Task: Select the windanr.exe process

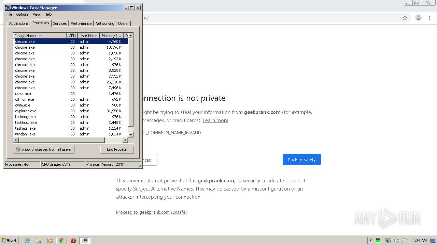Action: [x=71, y=134]
